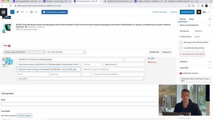Click the ASFSKY Auto Reinigung product title
213x120 pixels.
pos(93,25)
